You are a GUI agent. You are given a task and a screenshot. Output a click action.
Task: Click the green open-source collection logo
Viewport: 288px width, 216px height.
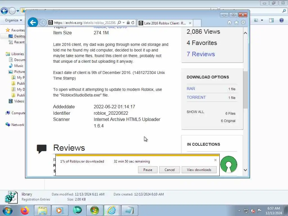click(x=229, y=164)
